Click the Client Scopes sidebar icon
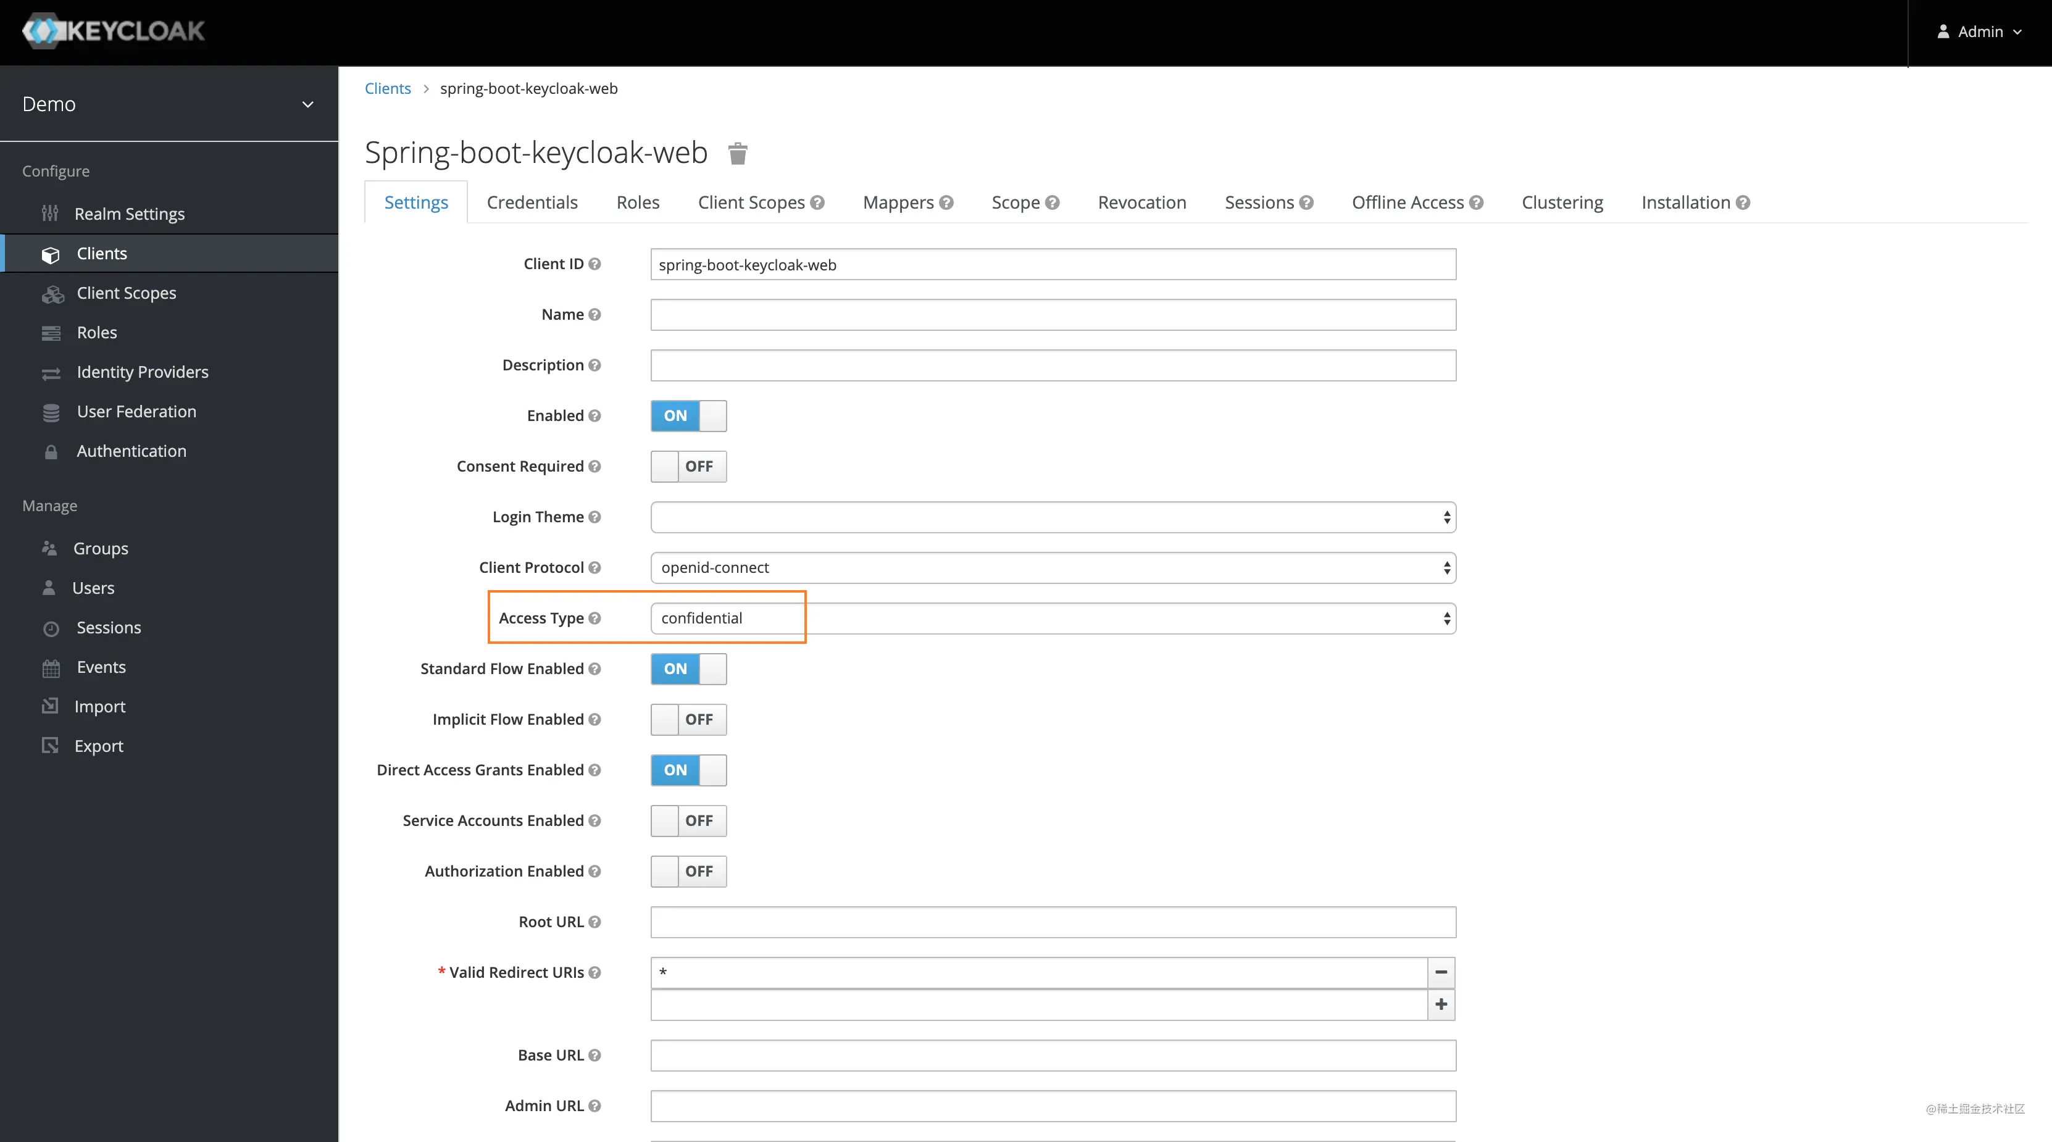2052x1142 pixels. click(51, 293)
